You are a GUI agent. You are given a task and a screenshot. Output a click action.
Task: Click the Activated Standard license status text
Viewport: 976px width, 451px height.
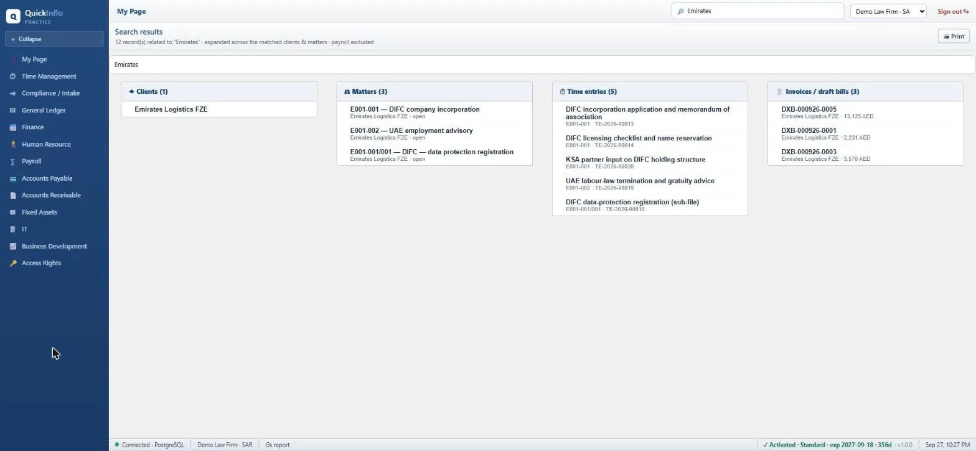point(827,445)
